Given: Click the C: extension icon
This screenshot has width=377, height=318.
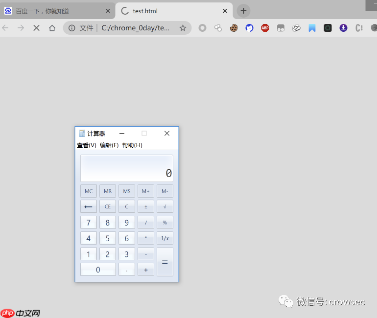Looking at the screenshot, I should point(359,28).
